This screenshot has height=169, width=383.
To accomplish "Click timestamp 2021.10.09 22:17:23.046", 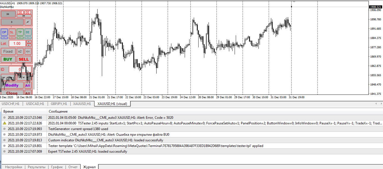I will tap(25, 117).
